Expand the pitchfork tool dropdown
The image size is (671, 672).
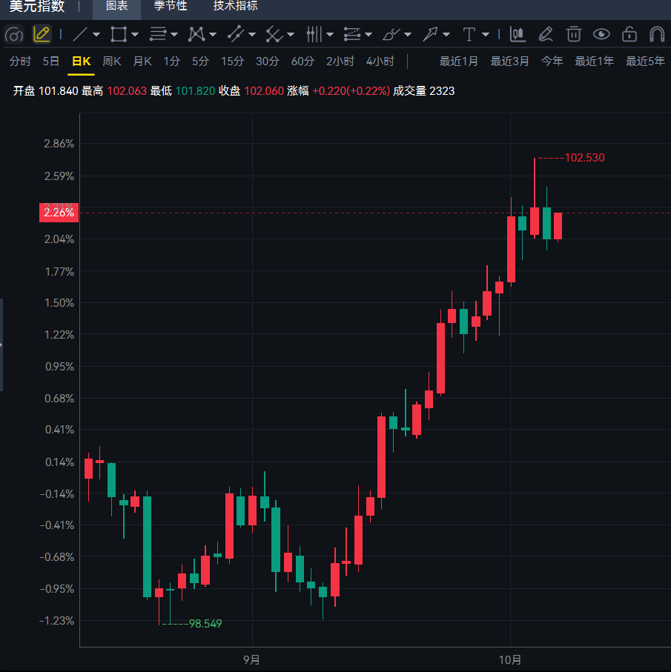click(291, 34)
